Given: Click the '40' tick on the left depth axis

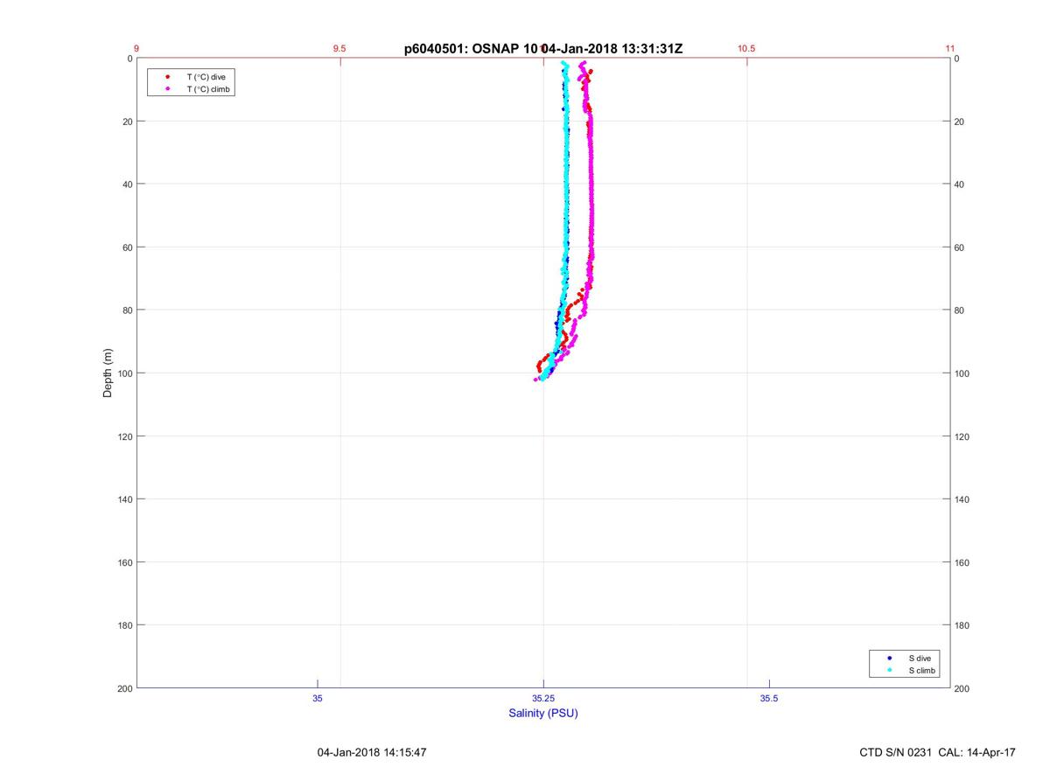Looking at the screenshot, I should tap(128, 185).
